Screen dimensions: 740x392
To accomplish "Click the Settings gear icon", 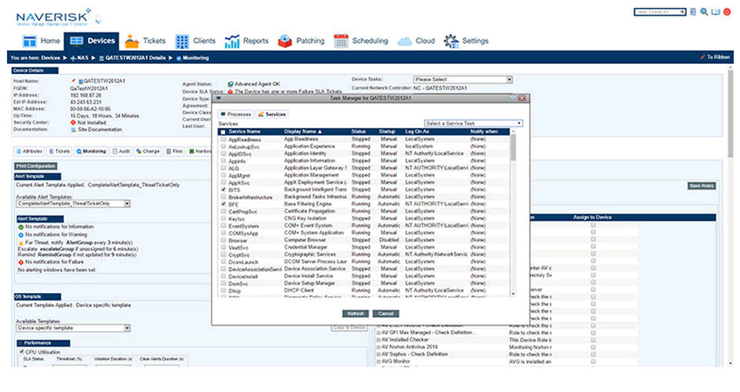I will coord(451,41).
